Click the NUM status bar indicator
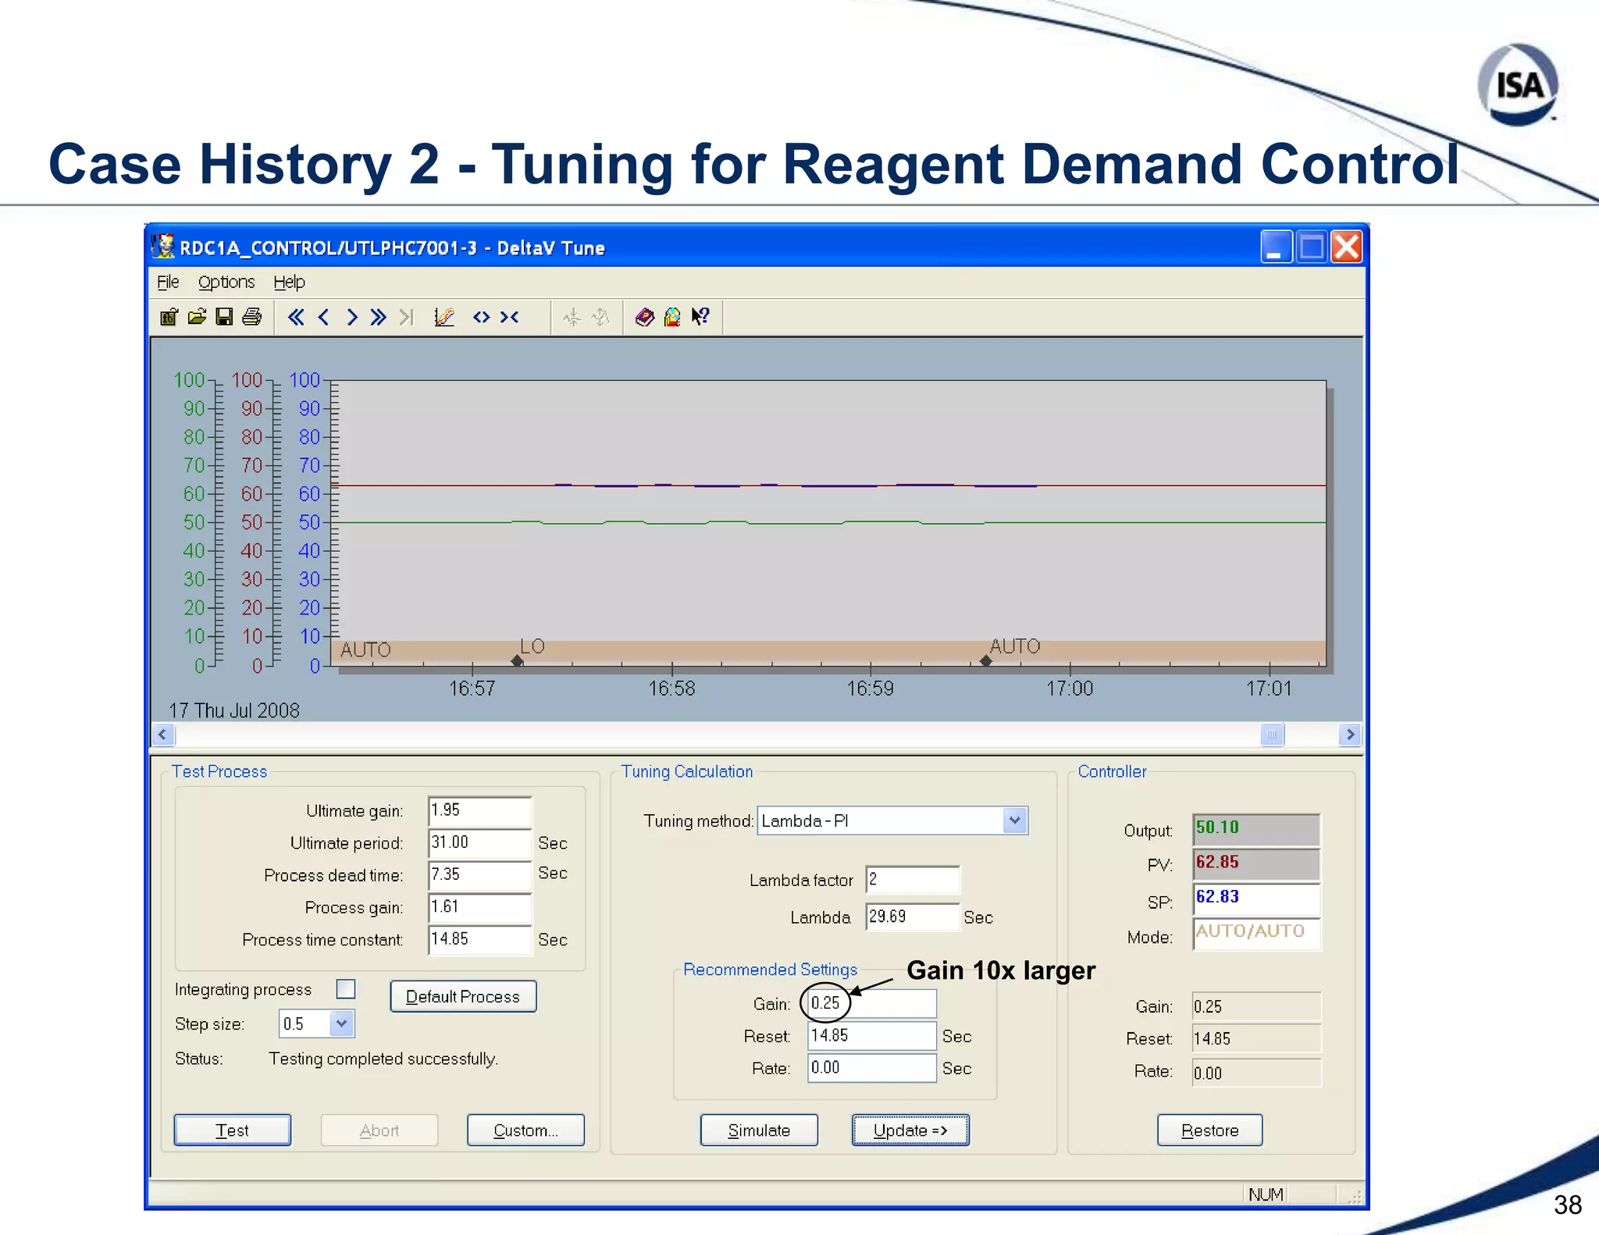 click(1266, 1194)
